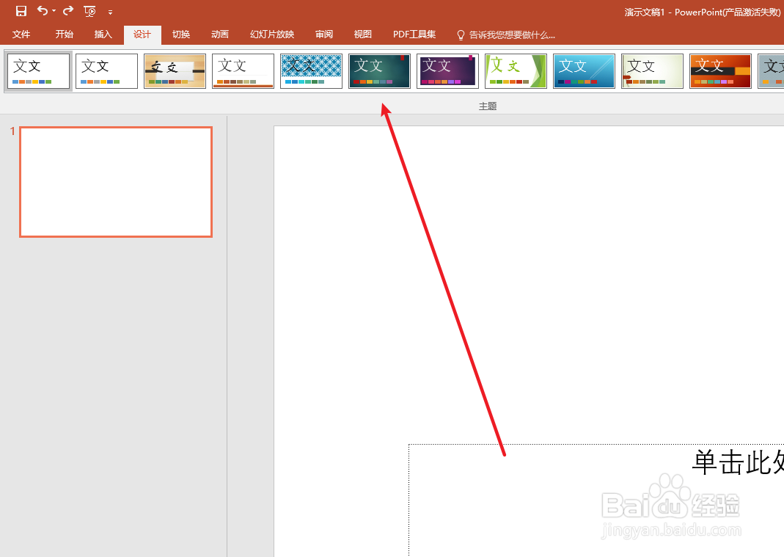Click the lightbulb Tell Me icon

click(461, 34)
